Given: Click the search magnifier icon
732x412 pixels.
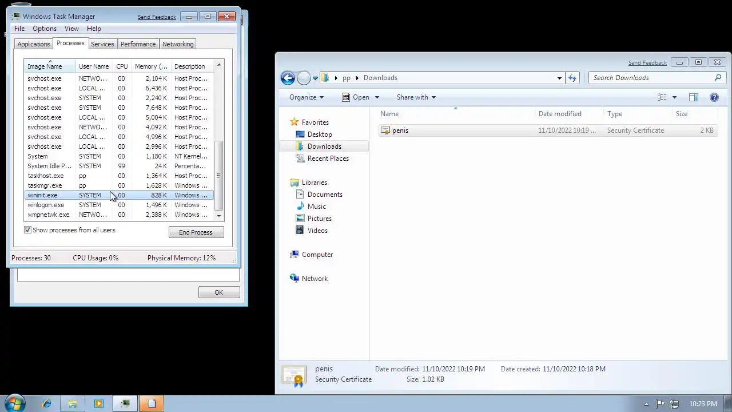Looking at the screenshot, I should click(x=718, y=78).
